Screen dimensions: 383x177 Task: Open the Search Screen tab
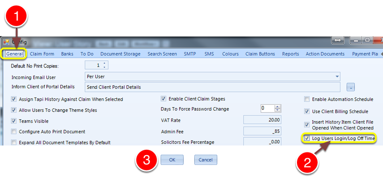click(162, 54)
